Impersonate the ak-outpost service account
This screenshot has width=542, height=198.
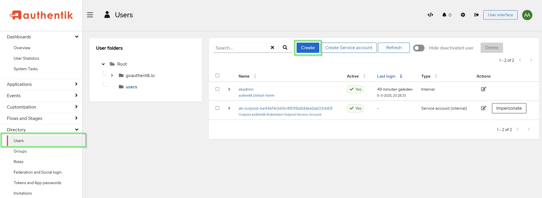pyautogui.click(x=509, y=108)
